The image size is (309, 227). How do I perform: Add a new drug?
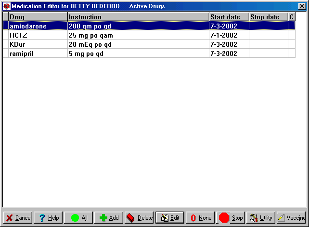109,218
